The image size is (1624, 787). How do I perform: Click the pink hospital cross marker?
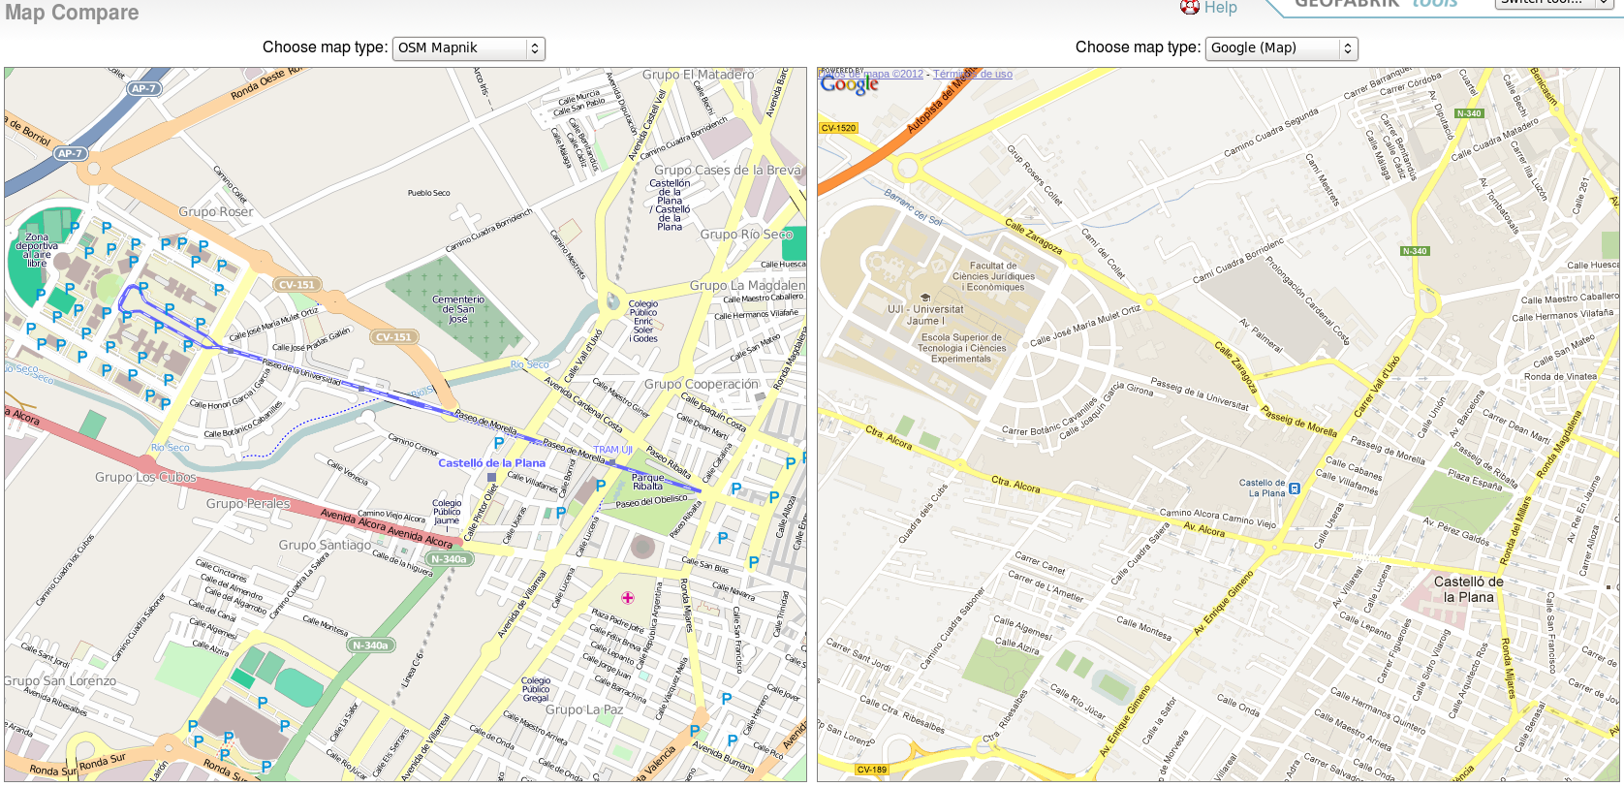628,598
